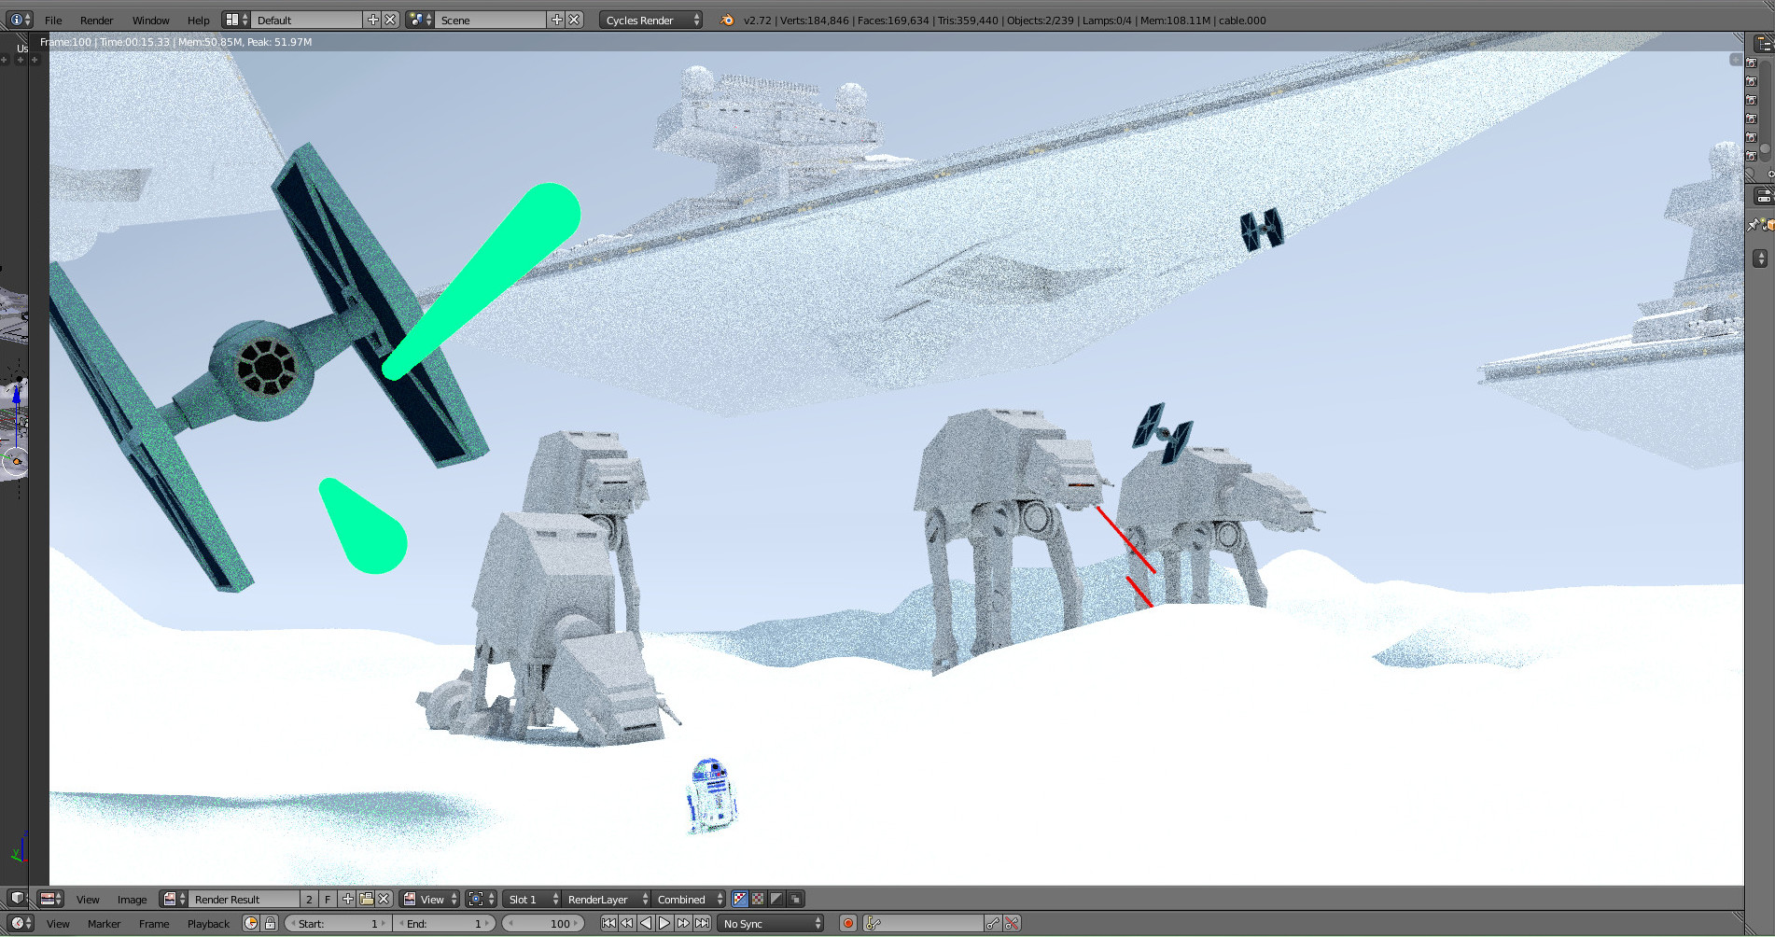Viewport: 1775px width, 937px height.
Task: Open the No Sync dropdown
Action: click(x=771, y=923)
